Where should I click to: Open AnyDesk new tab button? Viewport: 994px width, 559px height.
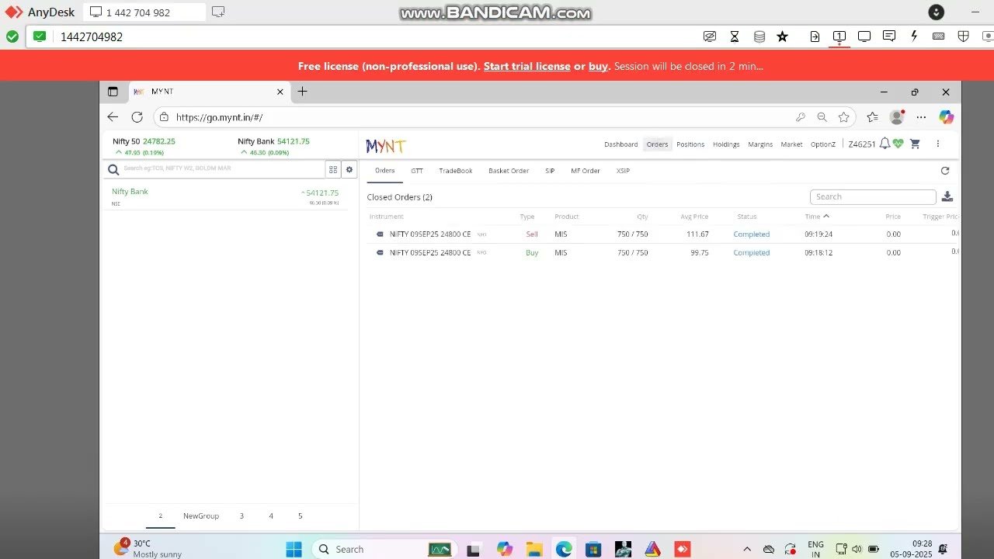click(218, 12)
